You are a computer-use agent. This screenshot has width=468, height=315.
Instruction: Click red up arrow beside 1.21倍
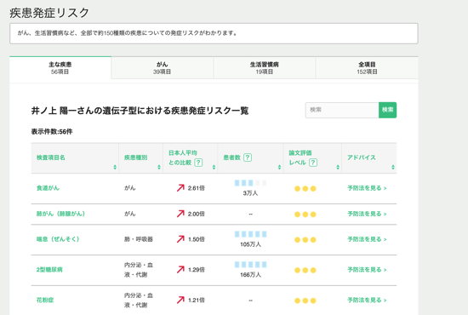point(180,300)
